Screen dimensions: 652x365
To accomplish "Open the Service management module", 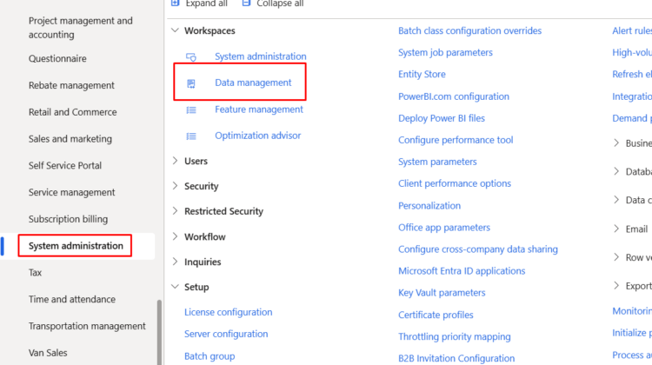I will click(x=71, y=192).
